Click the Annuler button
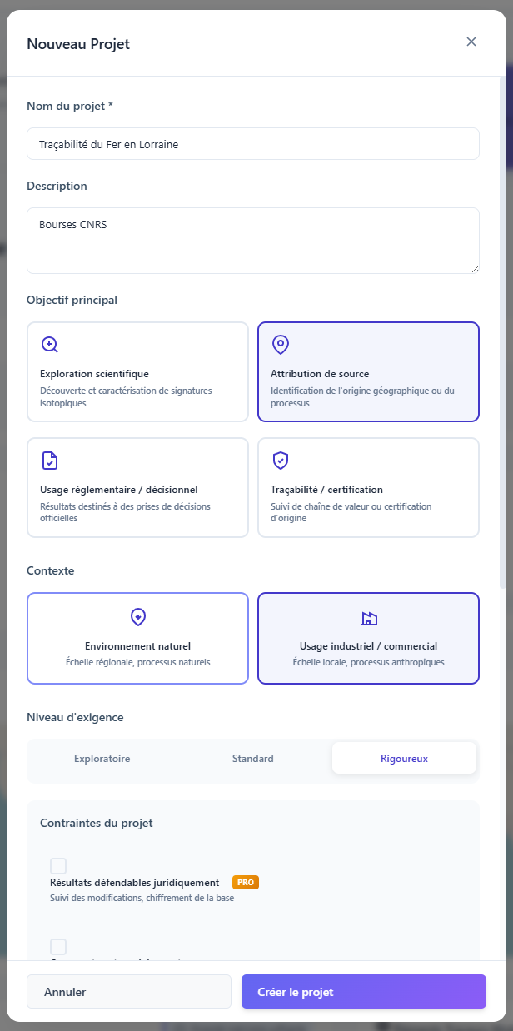Image resolution: width=513 pixels, height=1031 pixels. coord(128,991)
